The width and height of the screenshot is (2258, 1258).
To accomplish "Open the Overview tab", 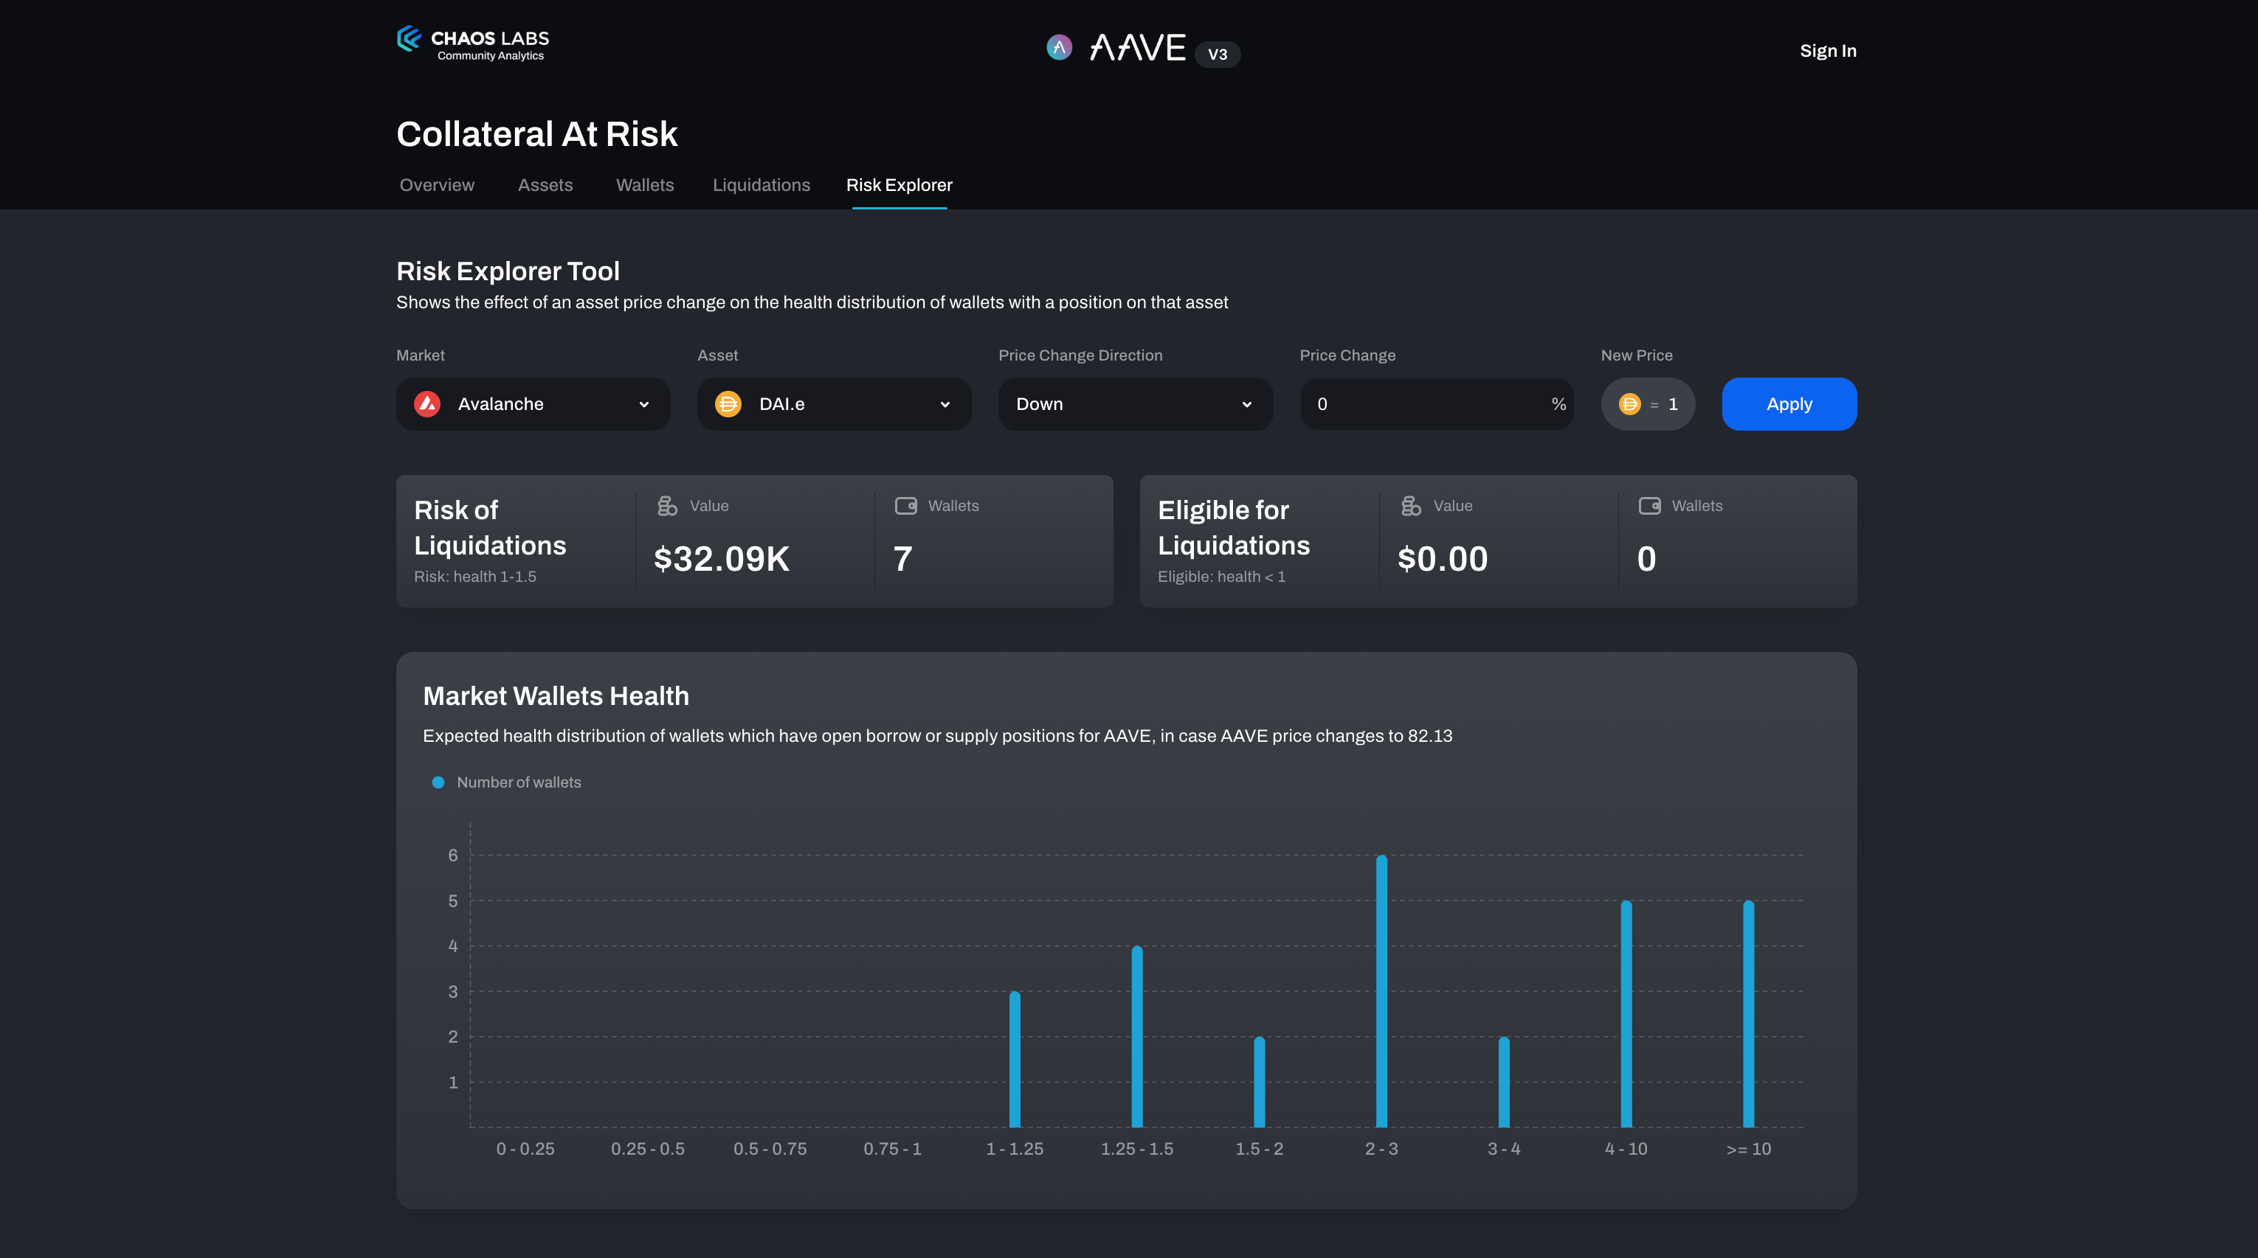I will coord(437,185).
